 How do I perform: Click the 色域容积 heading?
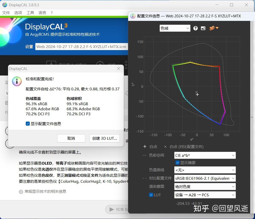tap(74, 98)
